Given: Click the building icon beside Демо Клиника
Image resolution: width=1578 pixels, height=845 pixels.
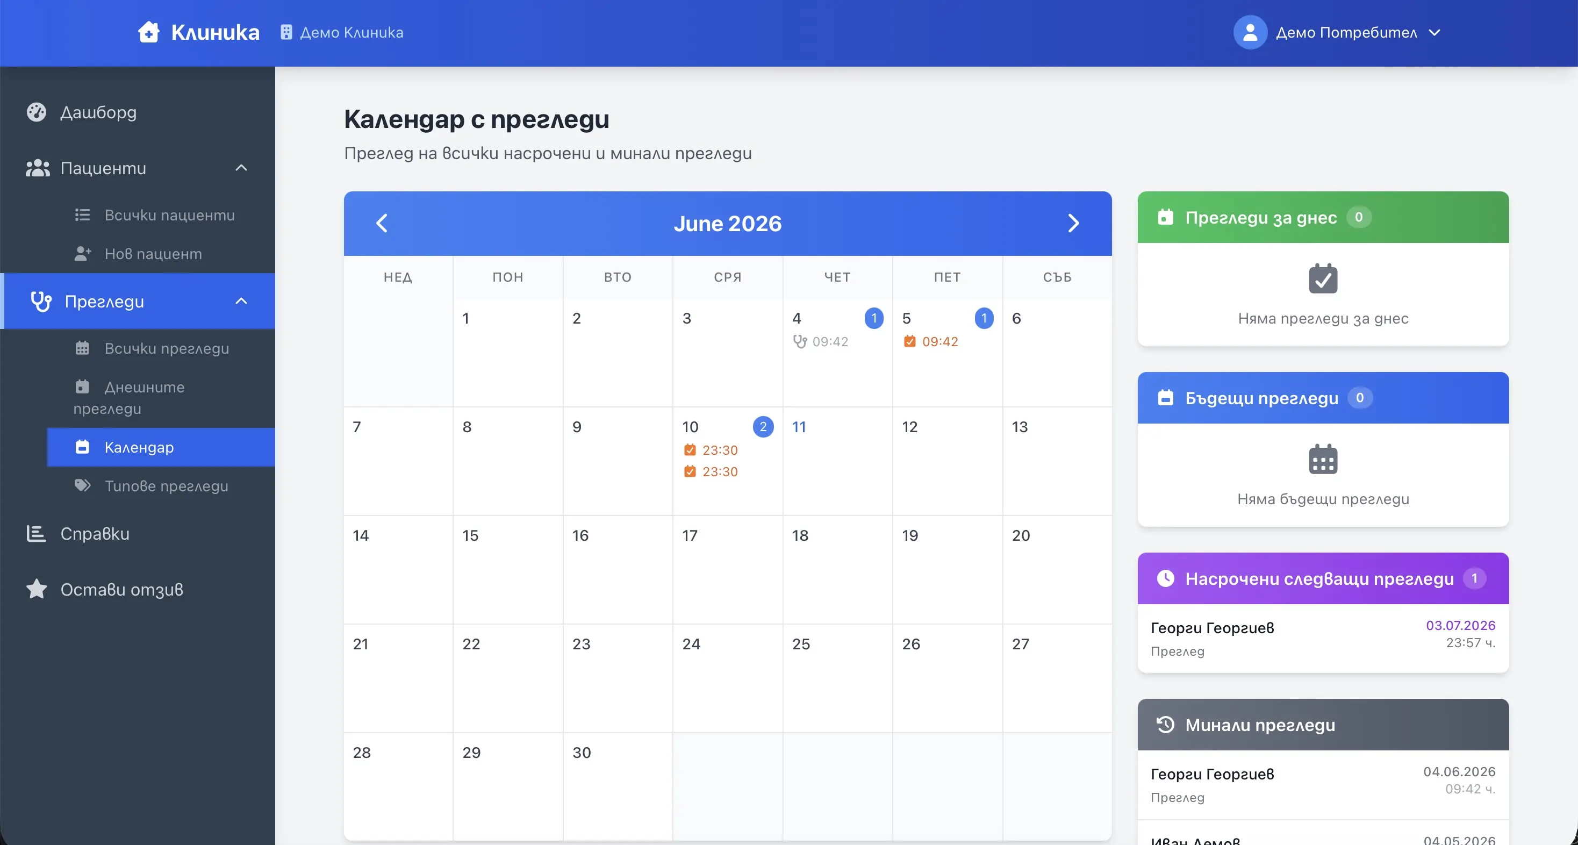Looking at the screenshot, I should 286,32.
